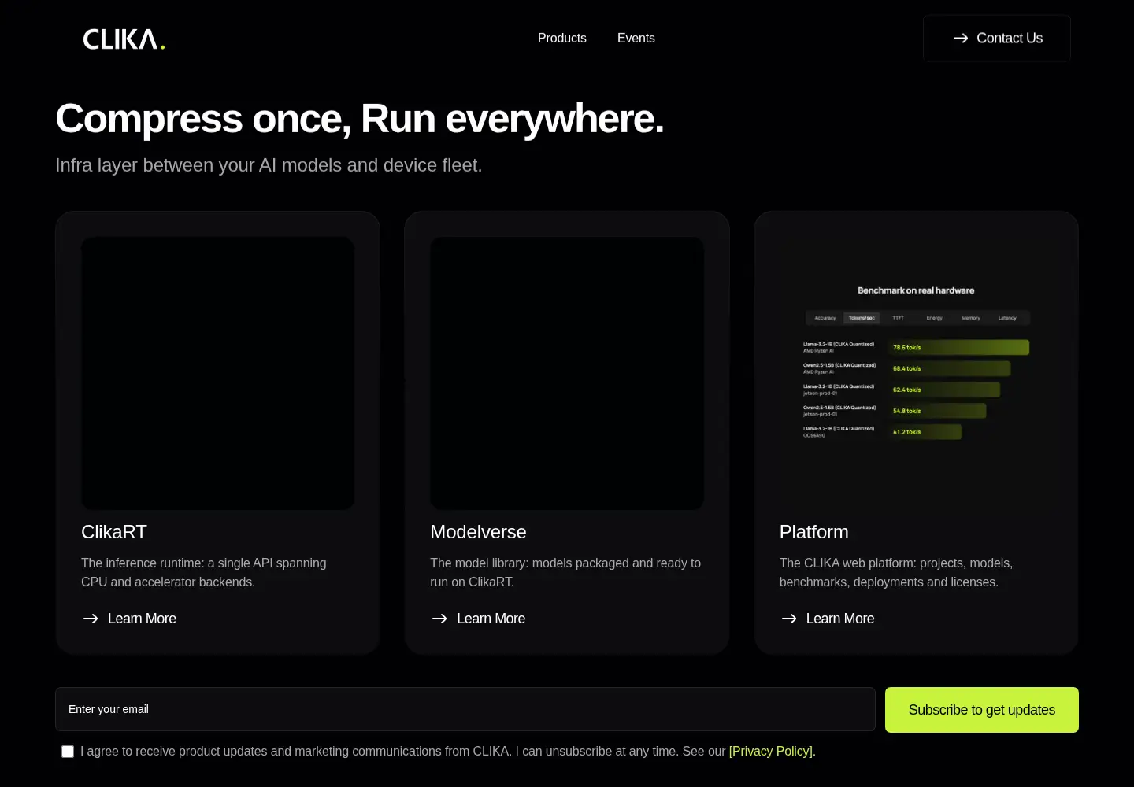Click the Contact Us button
The image size is (1134, 787).
pos(997,38)
